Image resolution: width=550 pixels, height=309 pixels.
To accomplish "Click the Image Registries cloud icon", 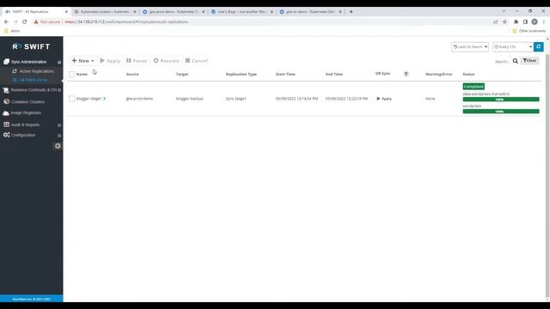I will (x=6, y=112).
